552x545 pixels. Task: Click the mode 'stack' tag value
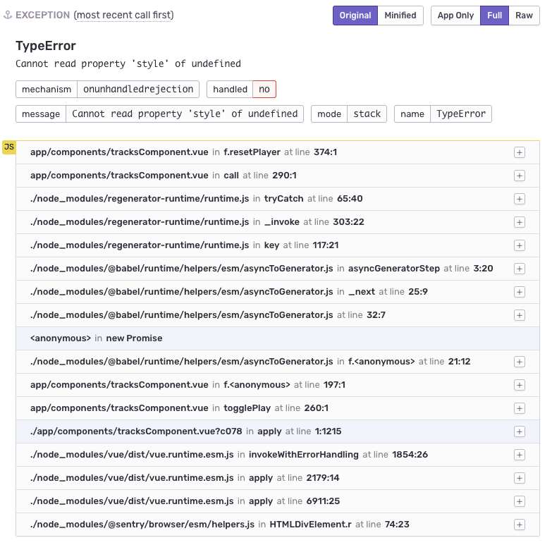tap(367, 114)
